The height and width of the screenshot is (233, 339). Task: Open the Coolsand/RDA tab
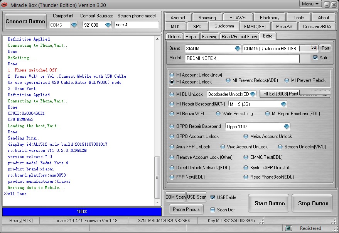tap(317, 26)
